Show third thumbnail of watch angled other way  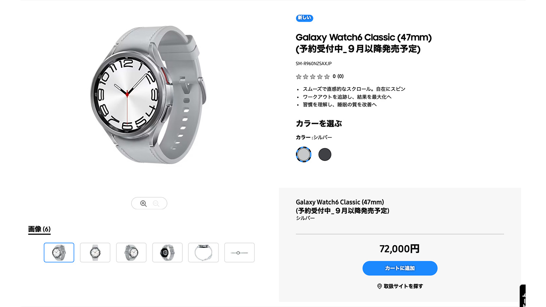[x=131, y=252]
